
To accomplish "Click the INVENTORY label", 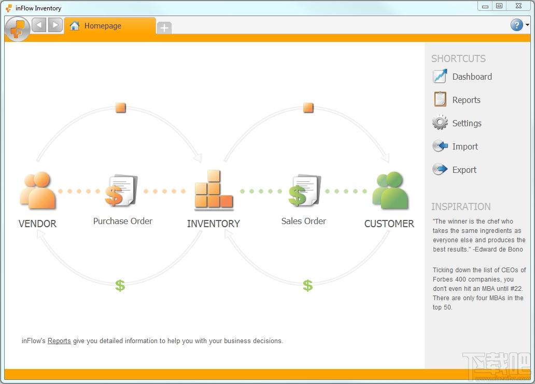I will coord(214,224).
